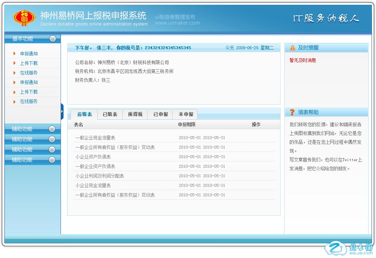Click the tax emblem logo in header

coord(25,18)
